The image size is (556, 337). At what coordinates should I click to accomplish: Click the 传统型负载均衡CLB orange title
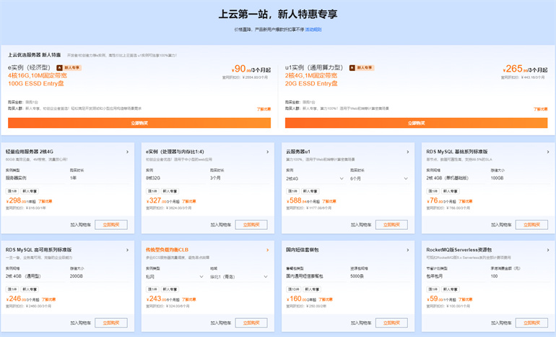point(167,250)
